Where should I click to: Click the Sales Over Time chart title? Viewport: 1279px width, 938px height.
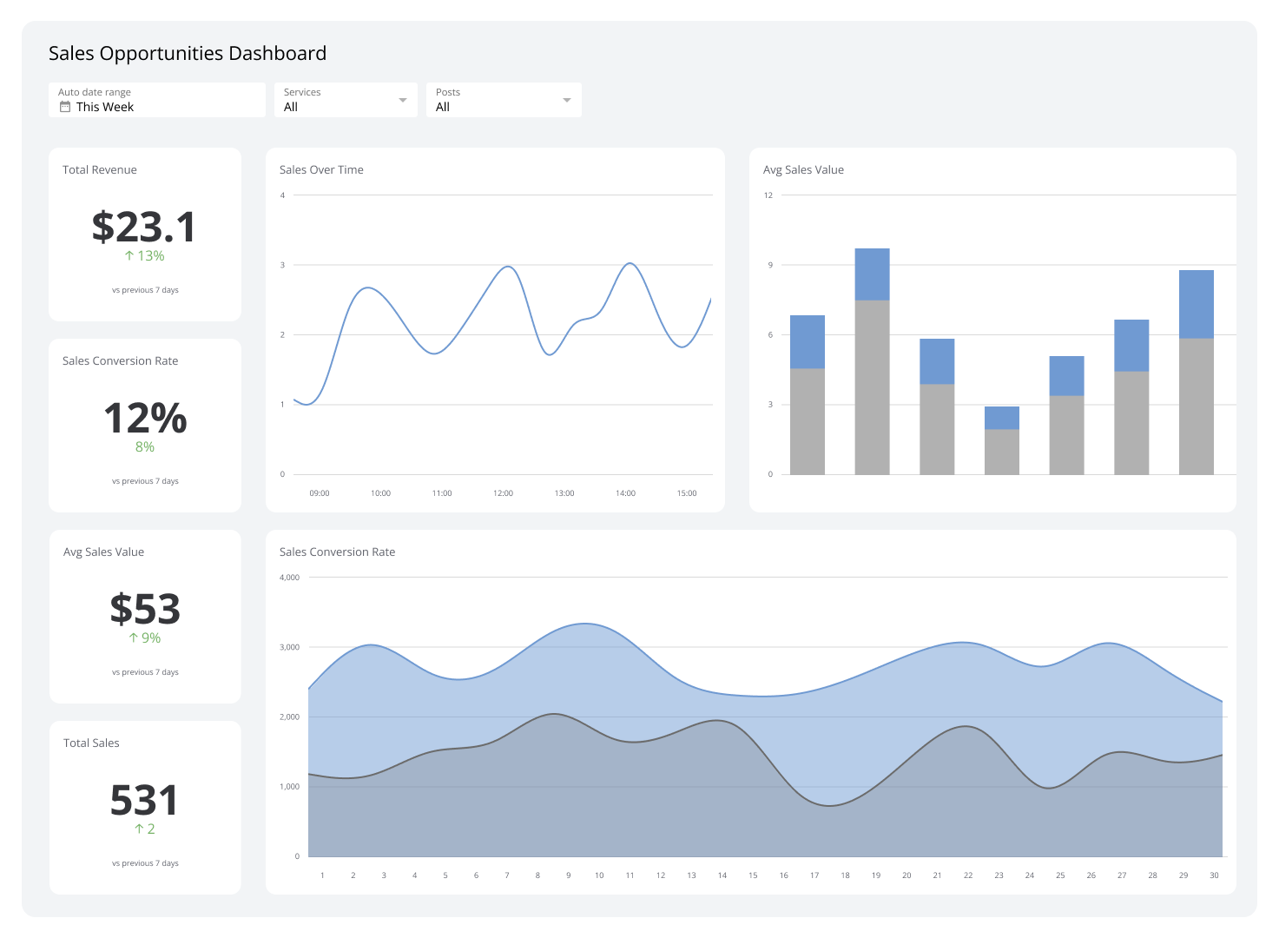[321, 169]
